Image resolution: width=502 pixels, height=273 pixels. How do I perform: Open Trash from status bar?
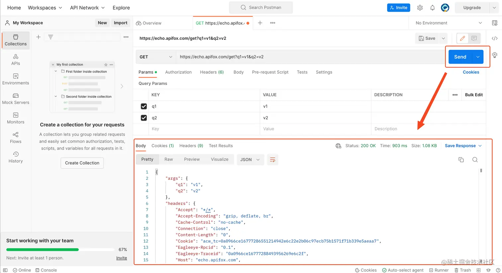click(462, 270)
